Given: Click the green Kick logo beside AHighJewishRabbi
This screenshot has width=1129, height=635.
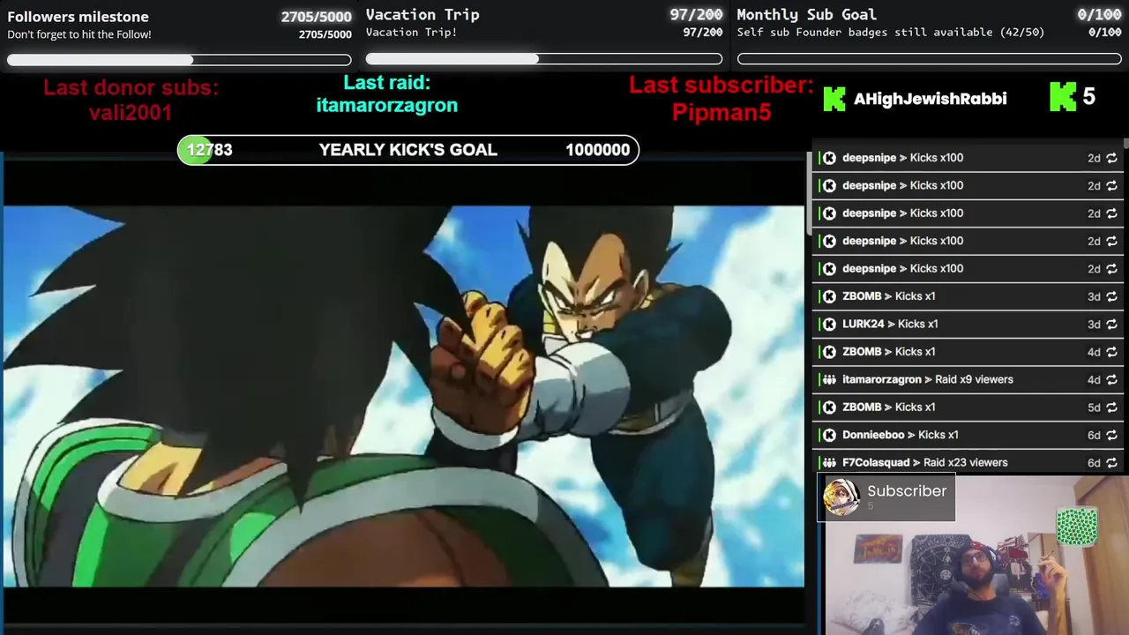Looking at the screenshot, I should pyautogui.click(x=834, y=98).
